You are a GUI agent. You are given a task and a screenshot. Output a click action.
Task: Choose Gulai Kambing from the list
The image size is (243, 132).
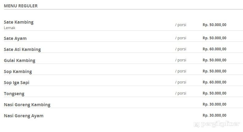pyautogui.click(x=19, y=60)
